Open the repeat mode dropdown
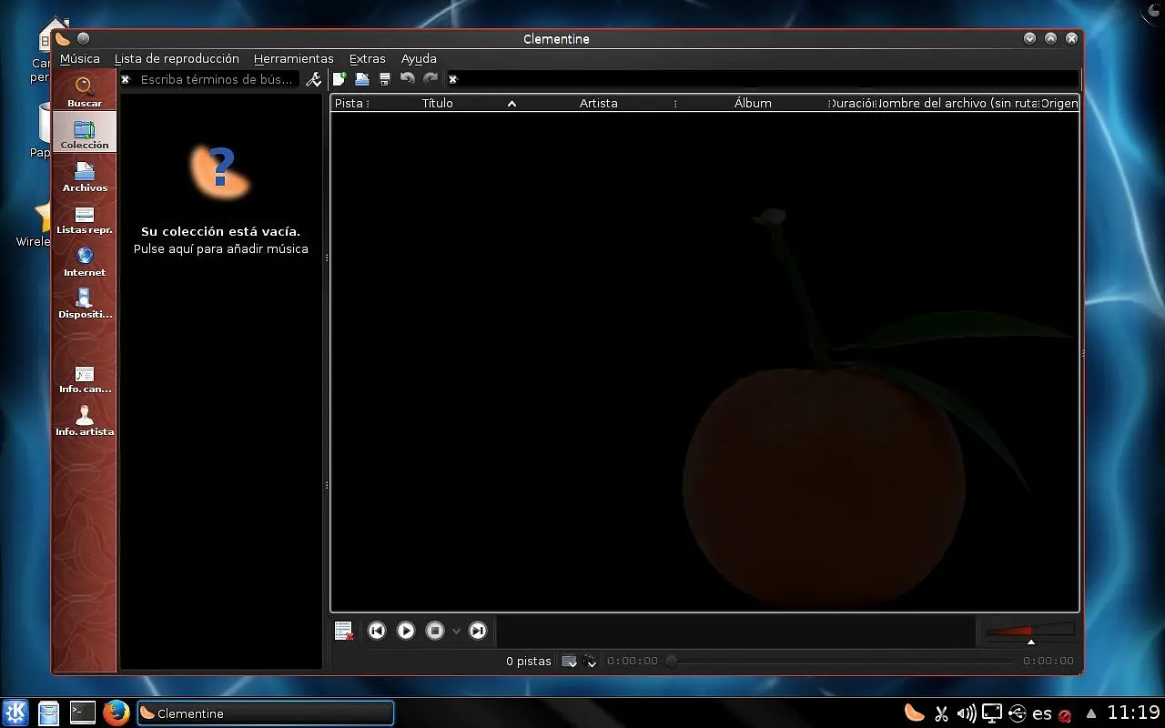 coord(569,662)
